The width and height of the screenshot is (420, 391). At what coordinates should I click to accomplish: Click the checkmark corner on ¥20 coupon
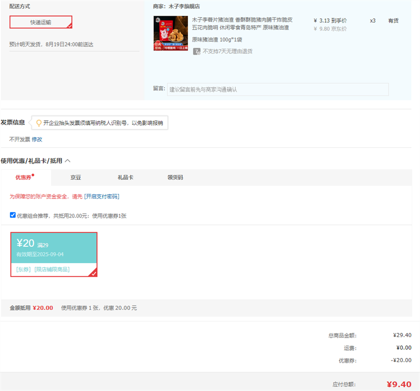point(93,273)
